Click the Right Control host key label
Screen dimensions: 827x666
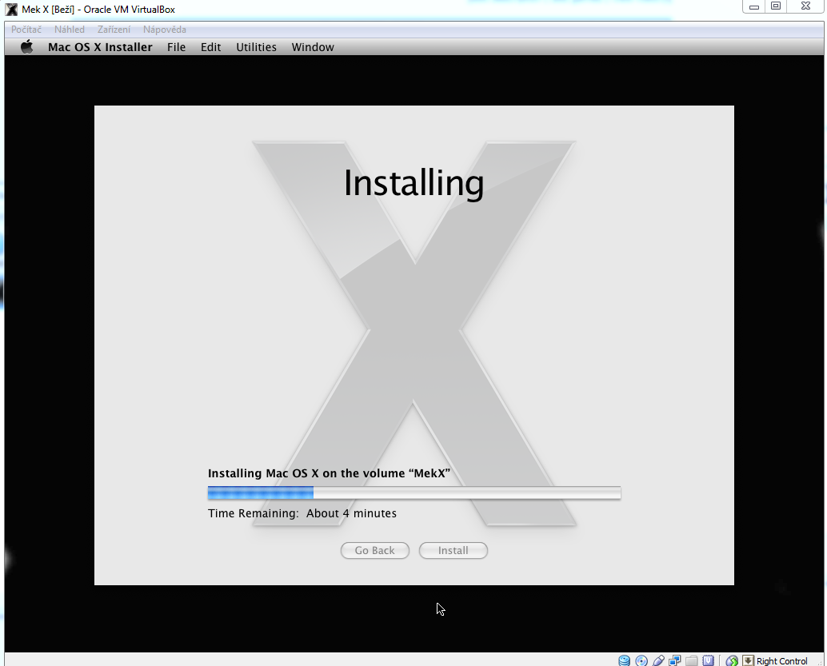tap(781, 660)
